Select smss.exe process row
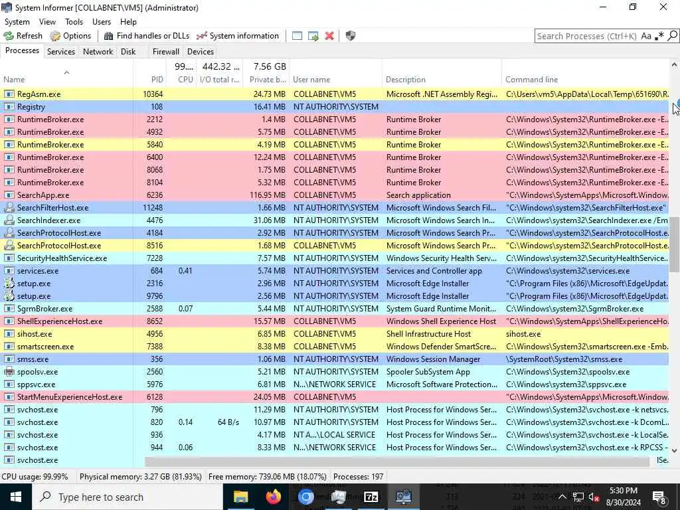Image resolution: width=680 pixels, height=510 pixels. pos(335,359)
